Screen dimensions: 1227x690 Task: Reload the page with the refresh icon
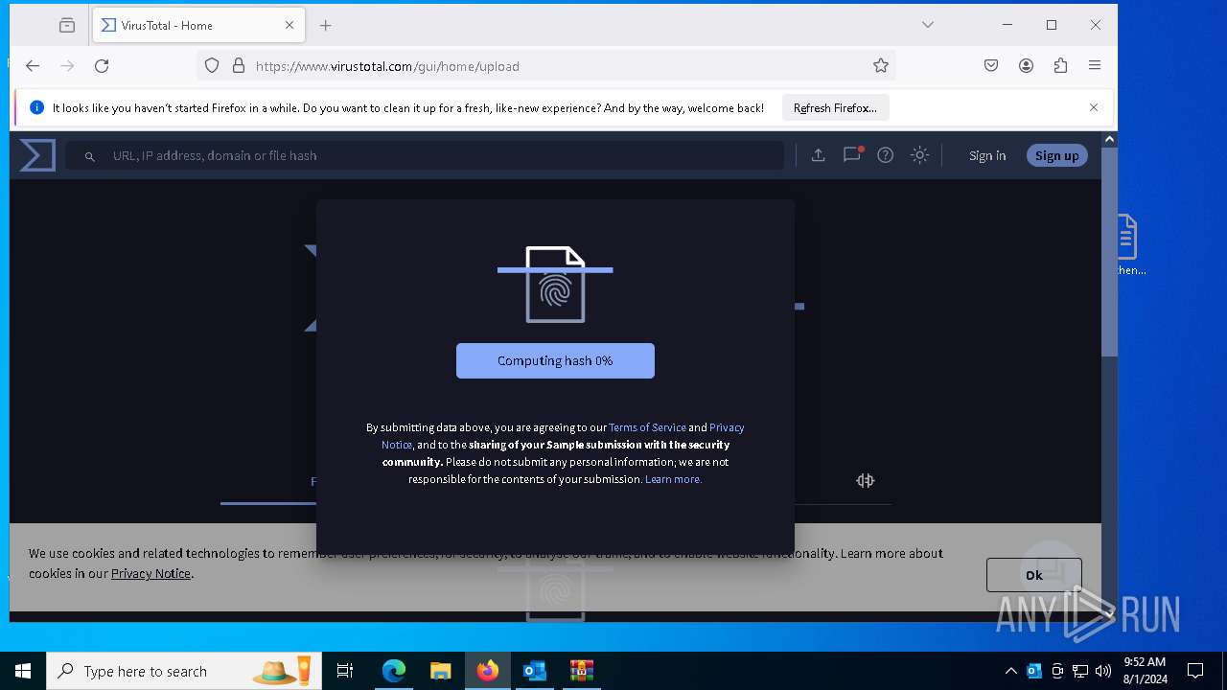click(102, 65)
